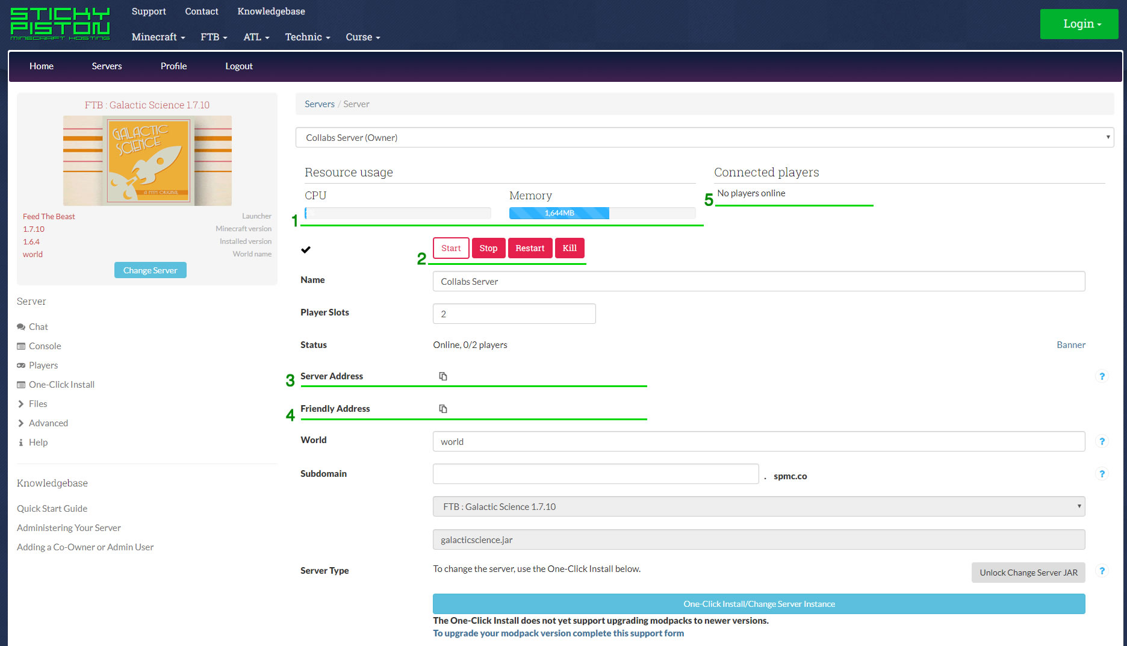Click One-Click Install/Change Server Instance button
Image resolution: width=1127 pixels, height=646 pixels.
(x=759, y=604)
